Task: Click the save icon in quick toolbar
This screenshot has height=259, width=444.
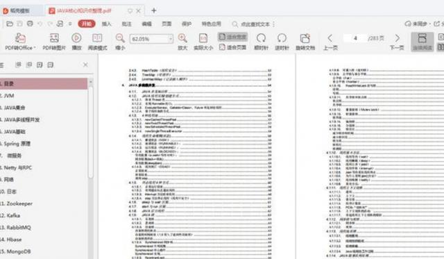Action: (x=20, y=24)
